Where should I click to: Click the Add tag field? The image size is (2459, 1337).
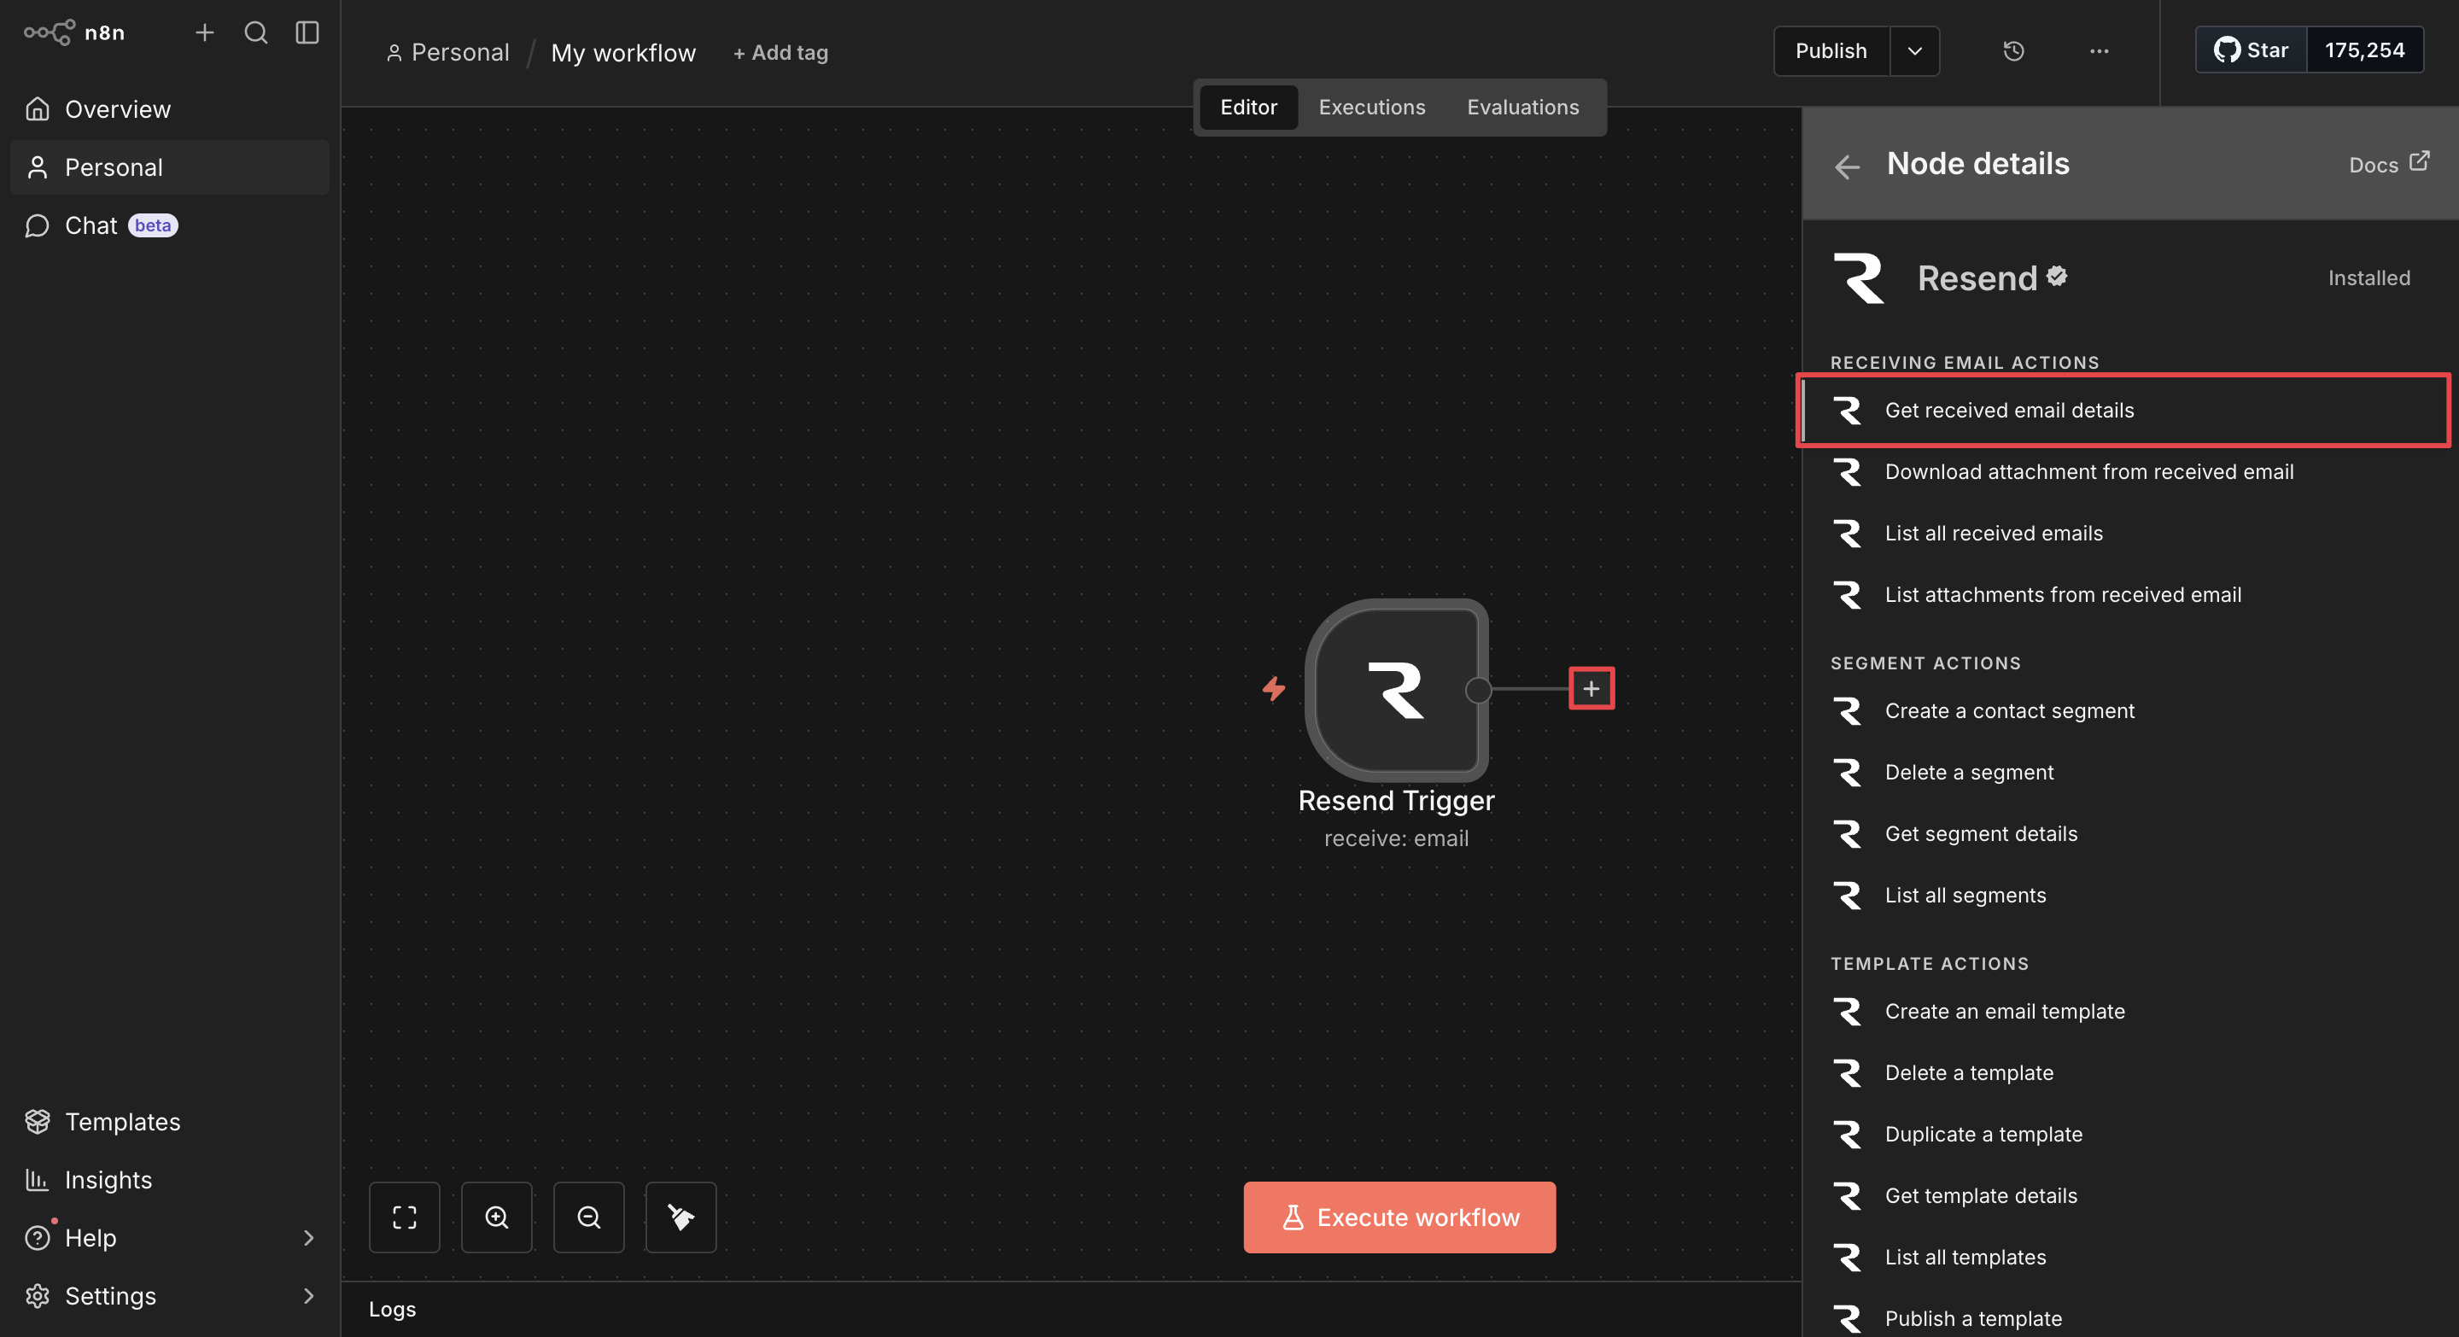780,52
